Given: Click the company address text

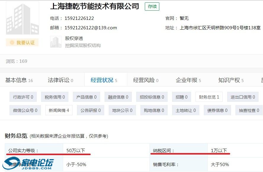Looking at the screenshot, I should 220,28.
